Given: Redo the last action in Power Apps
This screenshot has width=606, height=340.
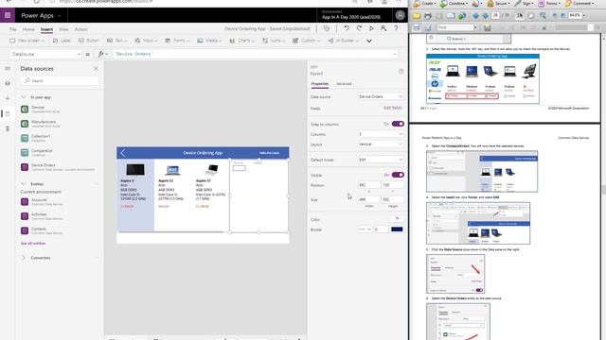Looking at the screenshot, I should (359, 28).
